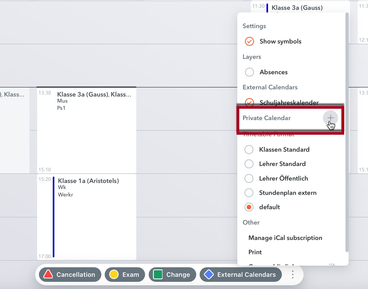Click the yellow Exam circle icon

pyautogui.click(x=114, y=274)
